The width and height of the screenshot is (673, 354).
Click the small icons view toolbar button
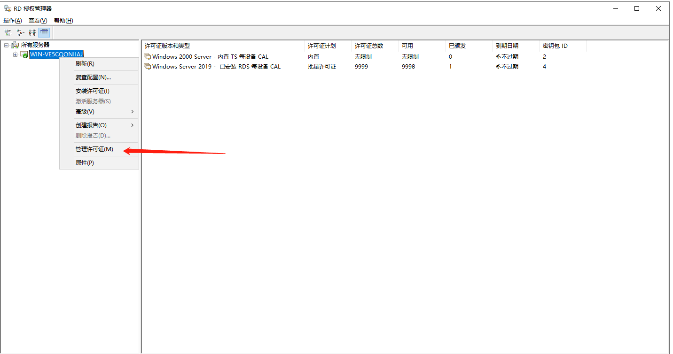[x=20, y=33]
